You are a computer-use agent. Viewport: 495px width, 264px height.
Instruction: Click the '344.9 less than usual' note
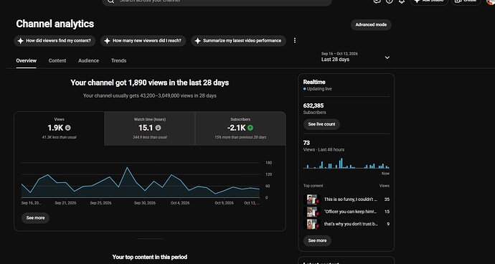(150, 137)
